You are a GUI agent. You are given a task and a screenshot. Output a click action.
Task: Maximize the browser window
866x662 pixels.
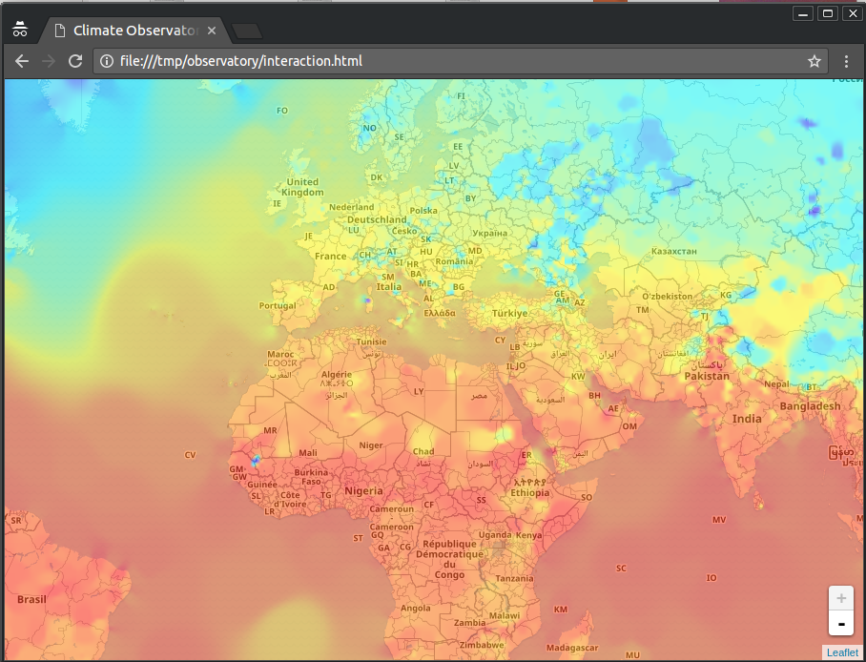pyautogui.click(x=828, y=13)
